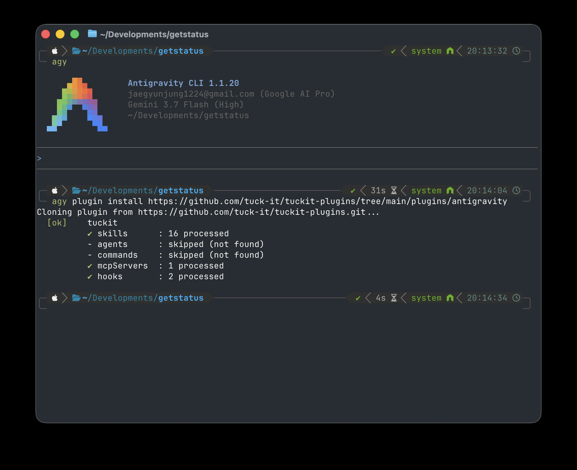Click the open-folder icon in the 20:14:04 prompt
Screen dimensions: 577x470
(x=76, y=191)
